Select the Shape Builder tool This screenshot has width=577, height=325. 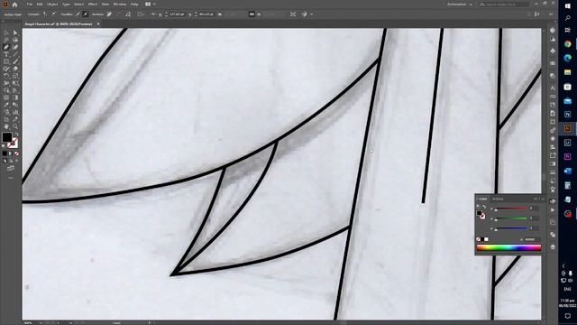[x=6, y=90]
